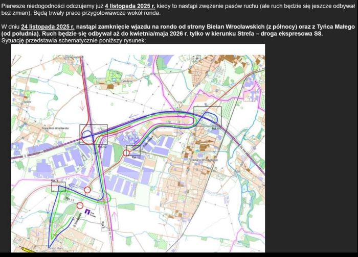Viewport: 358px width, 257px height.
Task: Click the small Rys. 1 black box
Action: [58, 186]
